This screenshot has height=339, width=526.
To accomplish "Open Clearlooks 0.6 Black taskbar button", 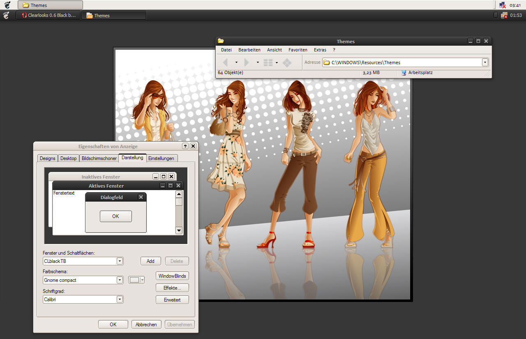I will tap(48, 15).
